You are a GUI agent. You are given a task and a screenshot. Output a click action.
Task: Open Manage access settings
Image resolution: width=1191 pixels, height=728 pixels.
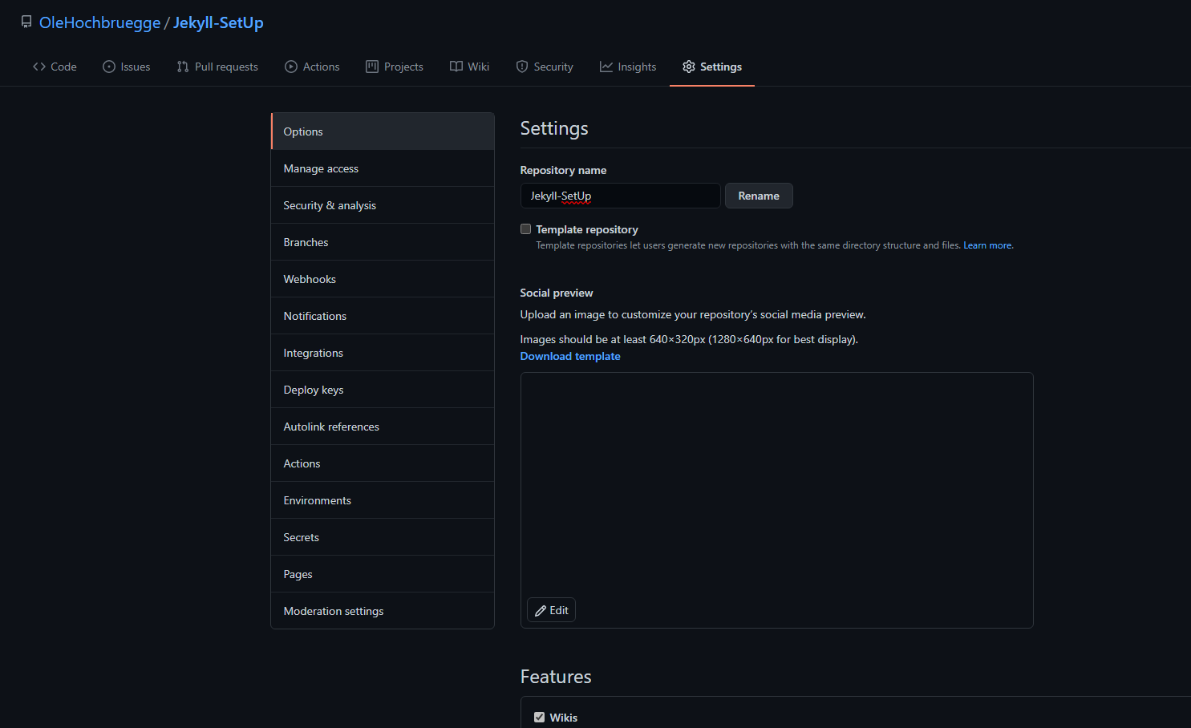pos(383,168)
